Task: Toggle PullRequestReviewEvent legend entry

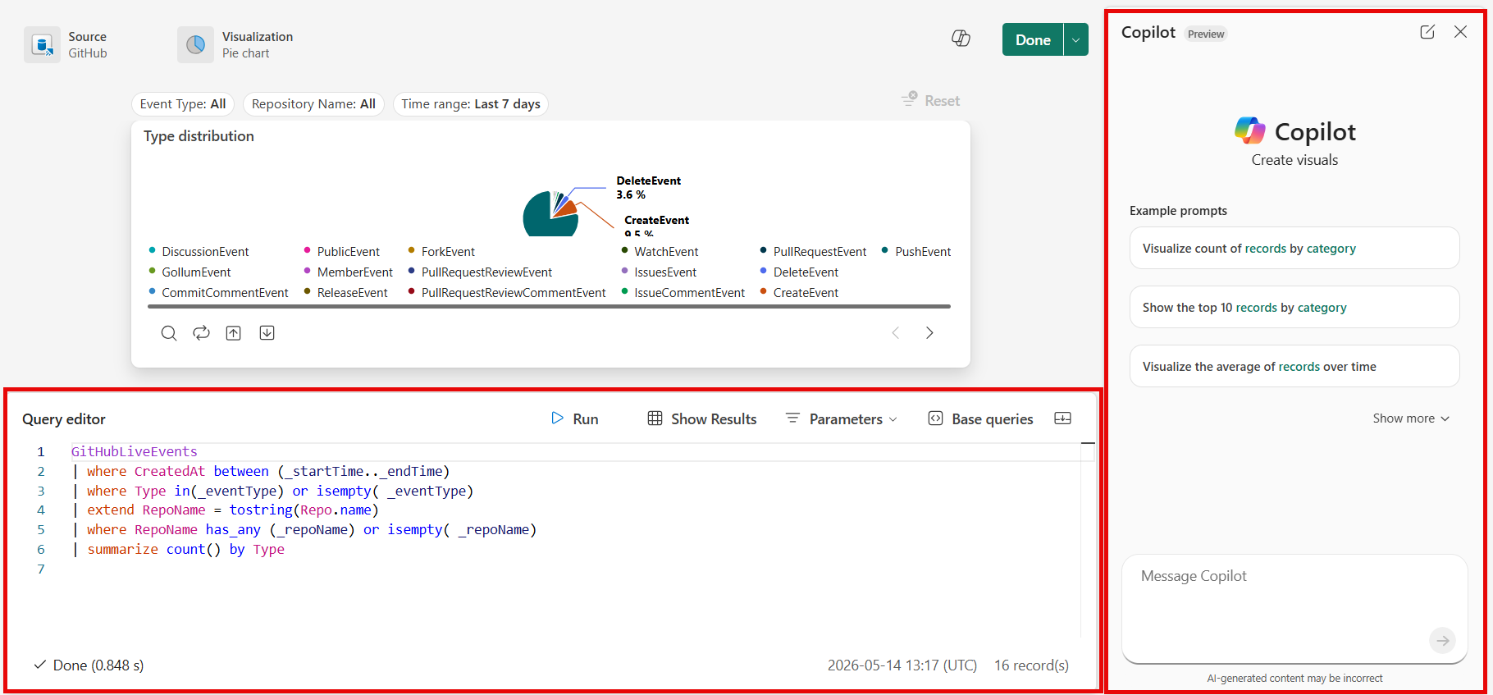Action: coord(480,272)
